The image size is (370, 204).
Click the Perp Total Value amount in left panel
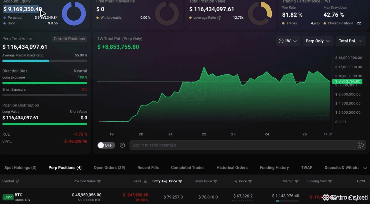pos(25,47)
